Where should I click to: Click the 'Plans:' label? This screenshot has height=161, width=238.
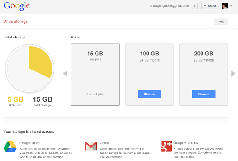coord(76,37)
